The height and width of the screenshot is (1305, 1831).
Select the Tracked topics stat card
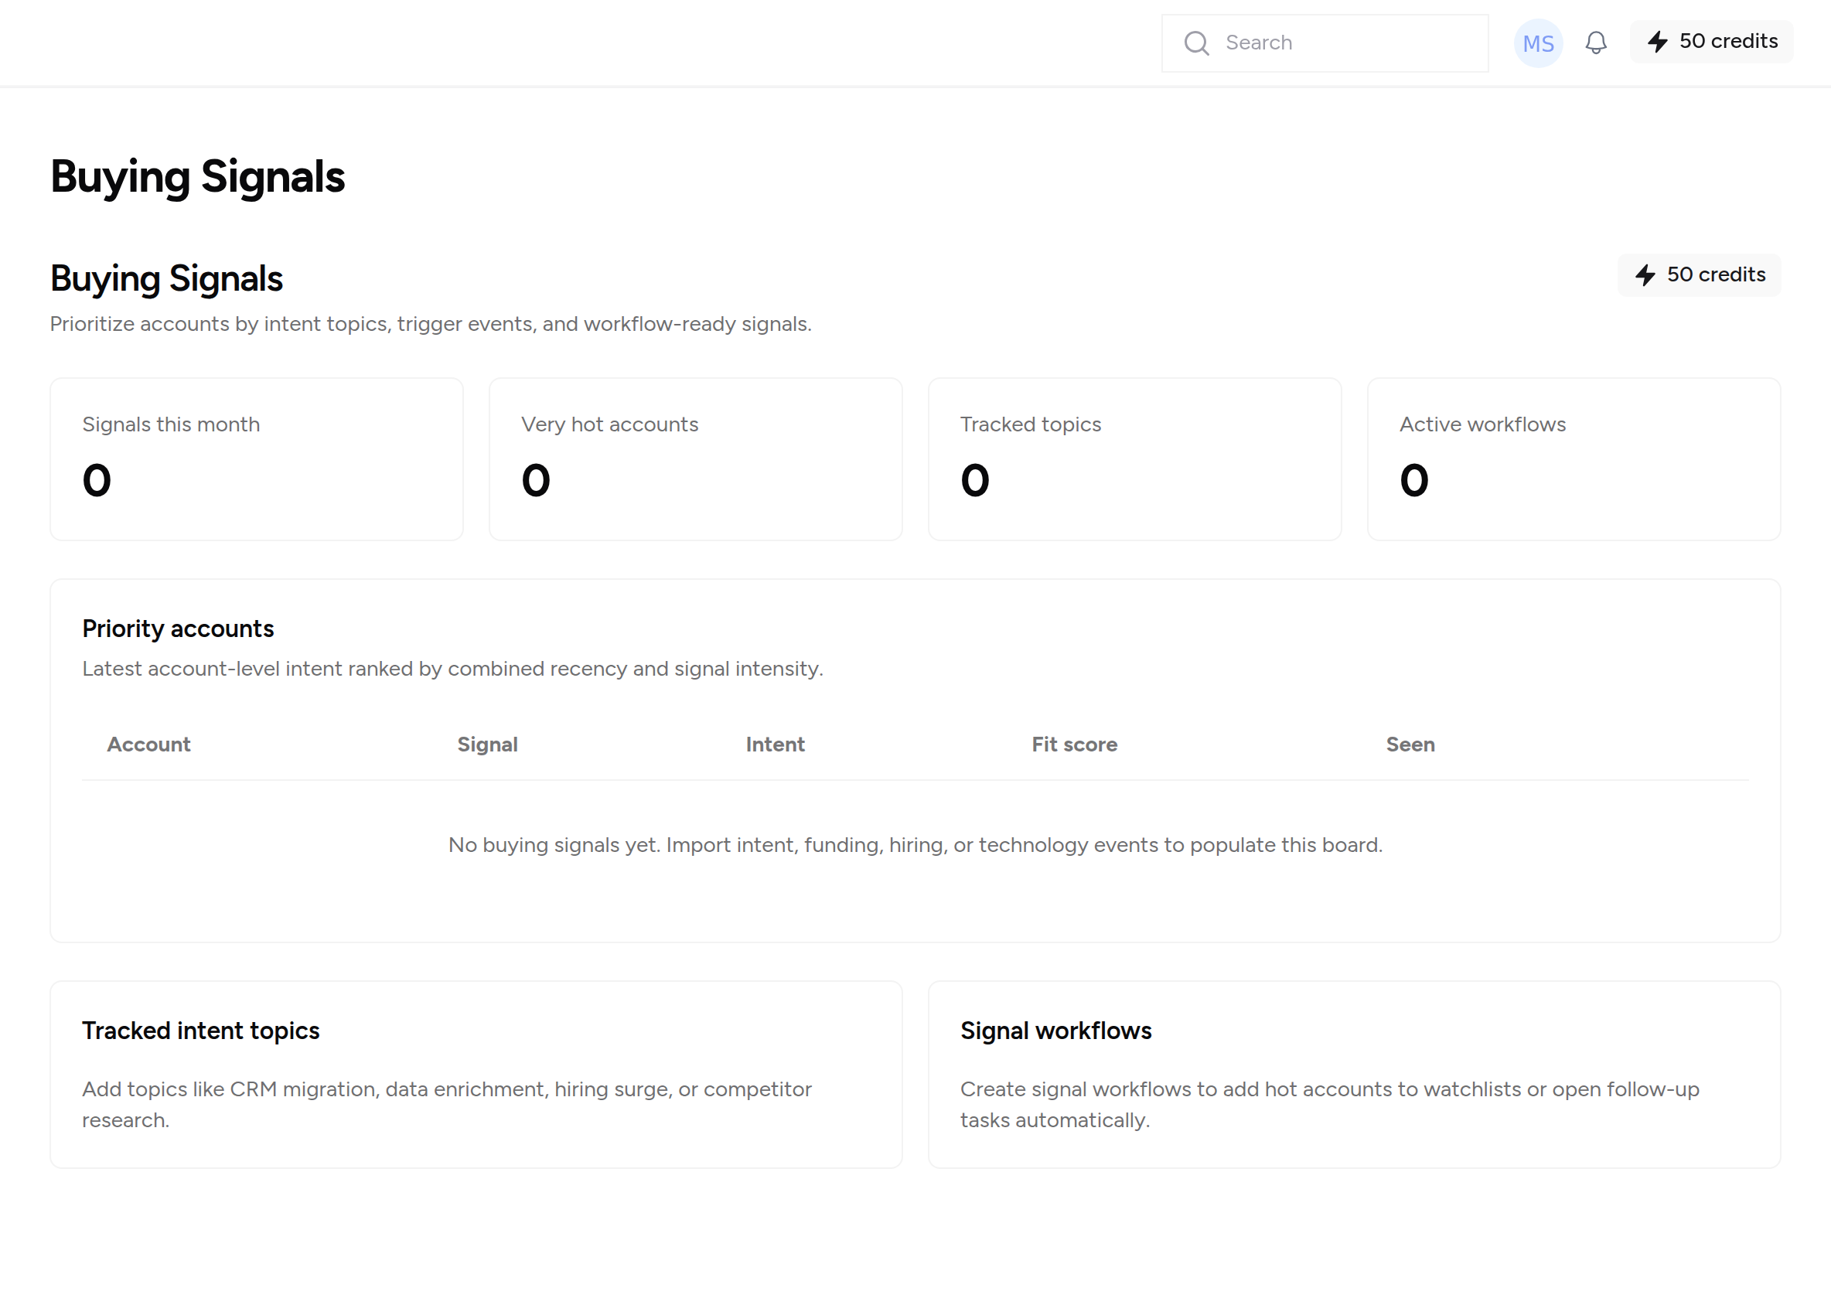[1134, 459]
